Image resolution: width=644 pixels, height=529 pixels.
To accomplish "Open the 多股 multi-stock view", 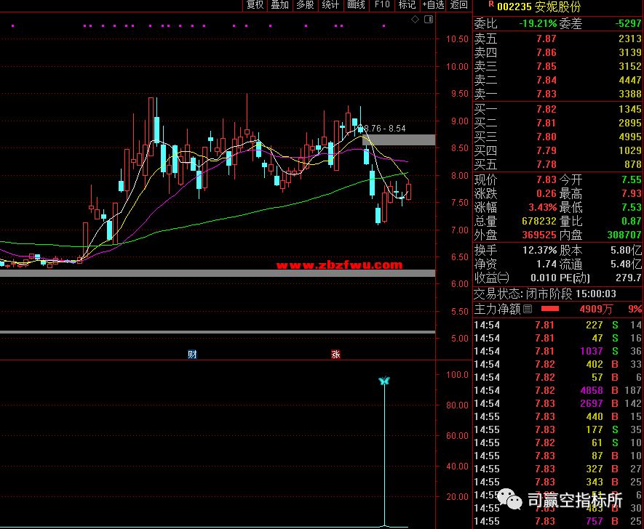I will click(305, 5).
